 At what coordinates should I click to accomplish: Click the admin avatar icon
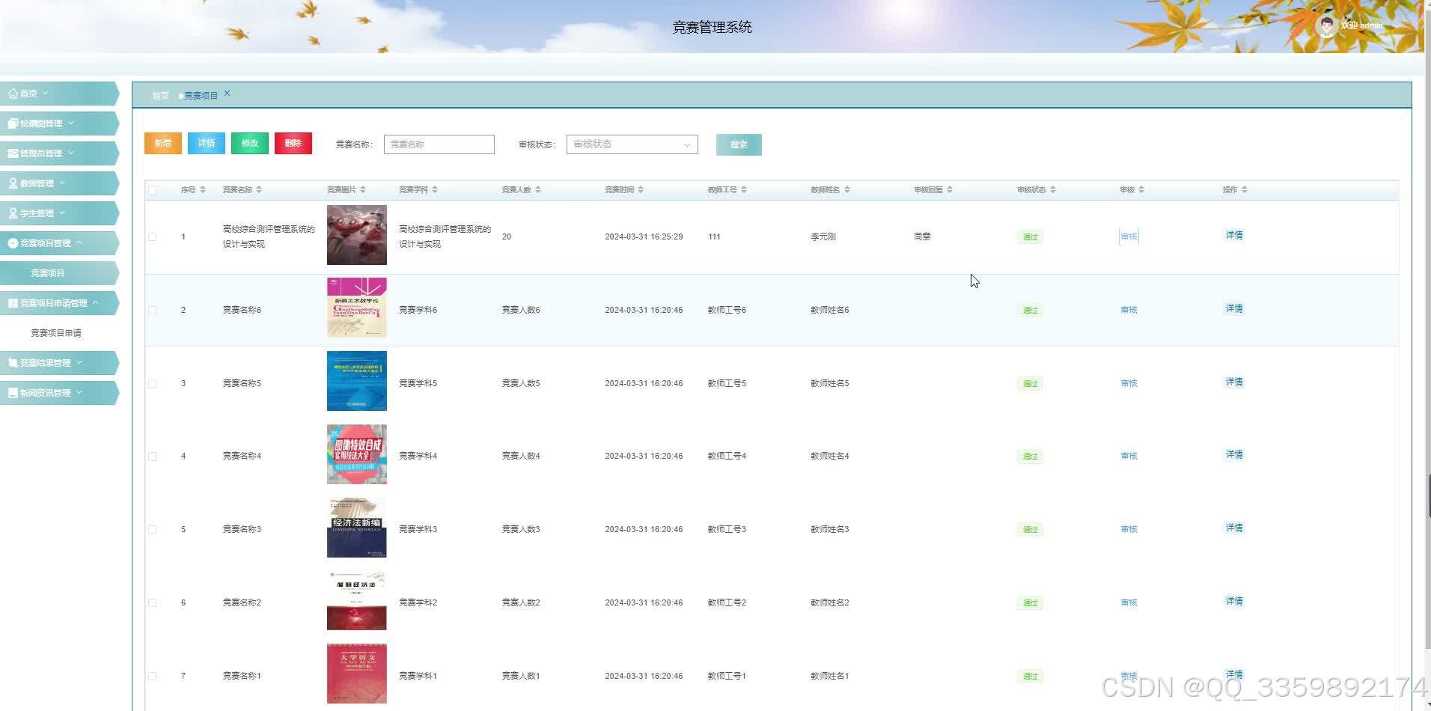[1326, 26]
